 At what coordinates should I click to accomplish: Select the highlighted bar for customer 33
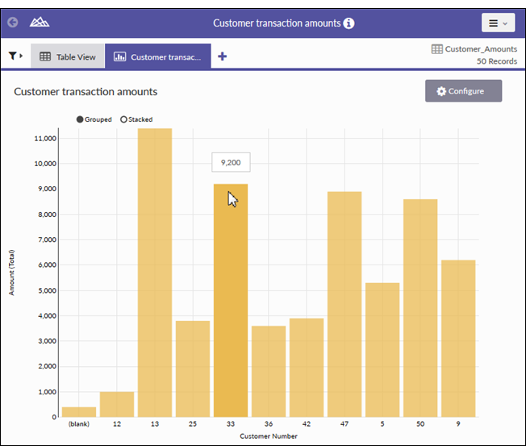click(230, 300)
